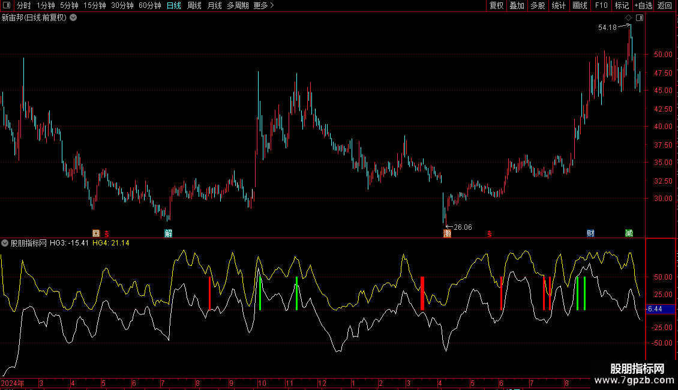Open the 激 event marker icon
The image size is (678, 390).
click(x=447, y=233)
